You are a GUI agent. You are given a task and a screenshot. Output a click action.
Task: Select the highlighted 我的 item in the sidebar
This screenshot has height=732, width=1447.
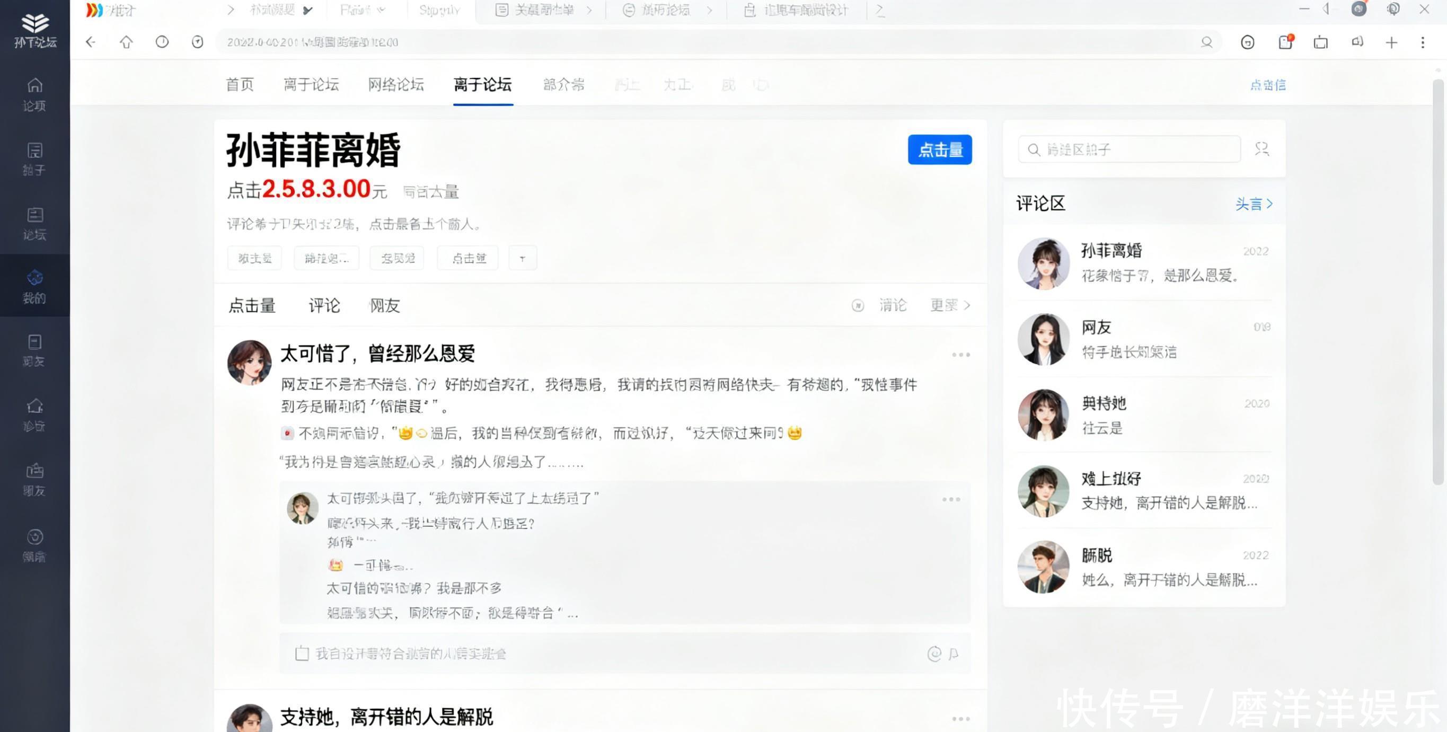(34, 286)
